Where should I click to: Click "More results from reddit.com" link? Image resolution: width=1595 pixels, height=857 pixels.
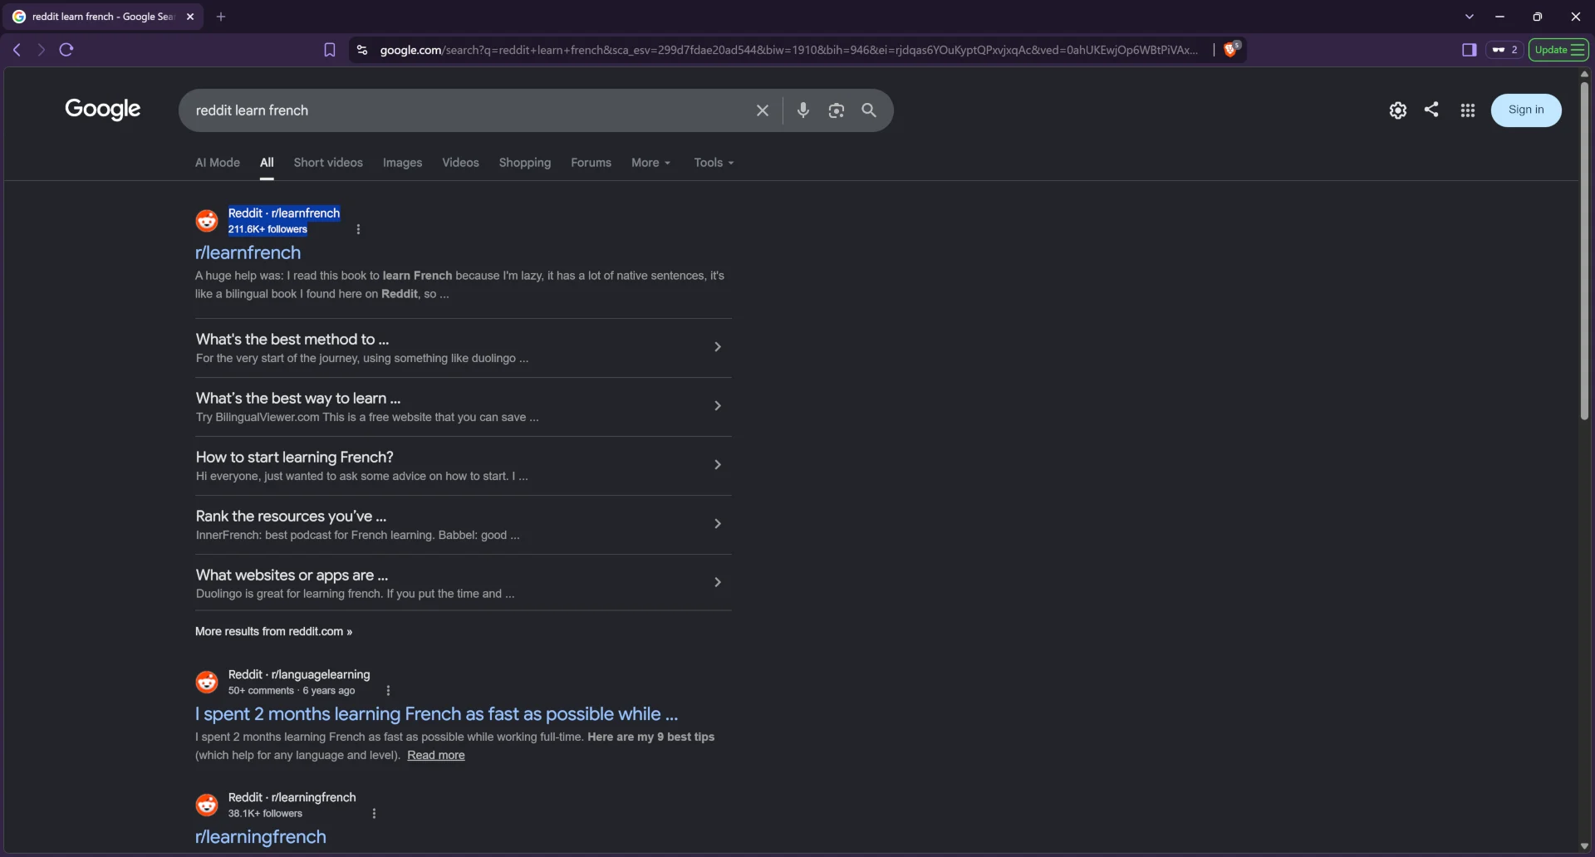tap(274, 631)
